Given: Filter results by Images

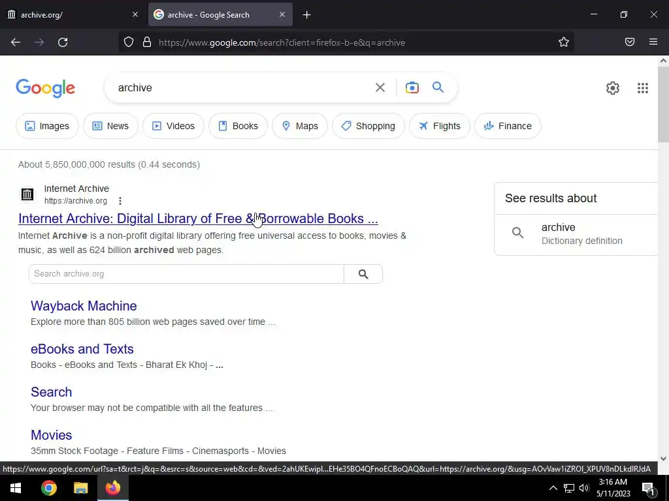Looking at the screenshot, I should pyautogui.click(x=47, y=126).
